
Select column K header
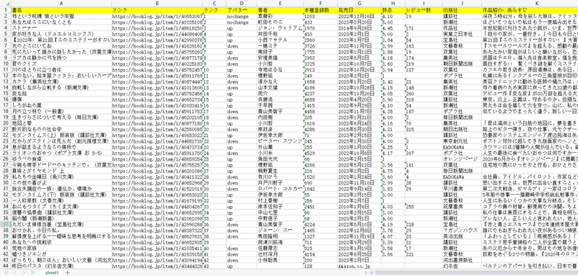[x=530, y=3]
